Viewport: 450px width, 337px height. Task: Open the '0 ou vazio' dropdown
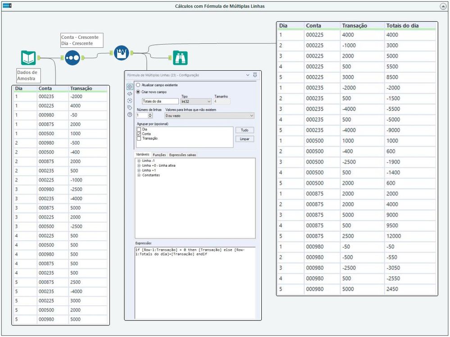pyautogui.click(x=209, y=116)
